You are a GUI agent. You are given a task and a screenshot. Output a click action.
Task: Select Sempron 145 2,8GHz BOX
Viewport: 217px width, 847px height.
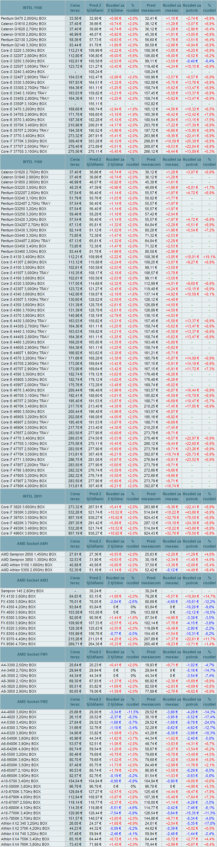(22, 591)
